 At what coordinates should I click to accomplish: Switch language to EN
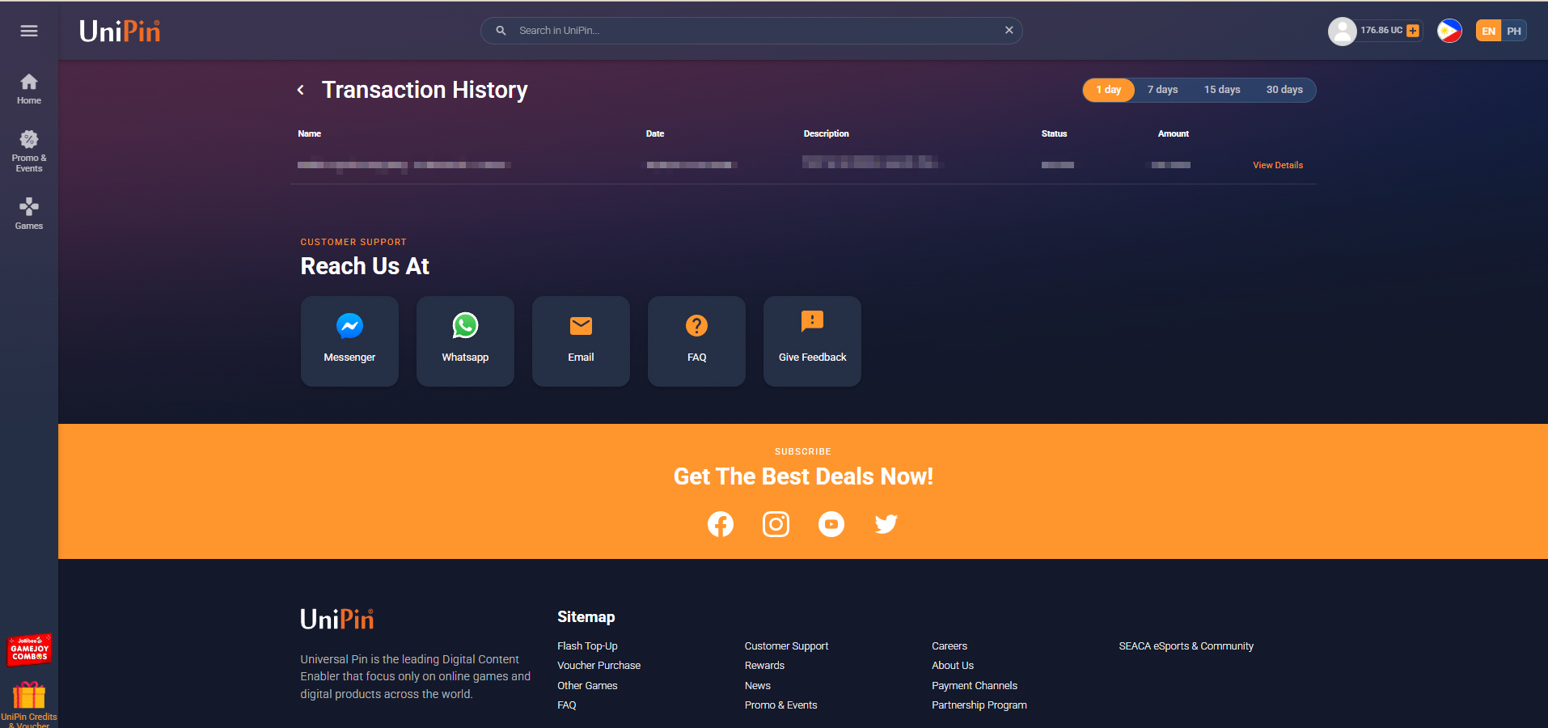(x=1488, y=31)
